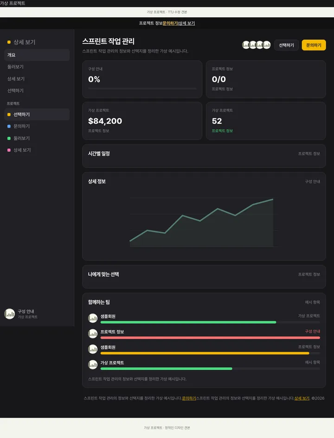334x438 pixels.
Task: Click 프로젝트 정보 label in 나에게 맞는 선택 card
Action: point(309,275)
